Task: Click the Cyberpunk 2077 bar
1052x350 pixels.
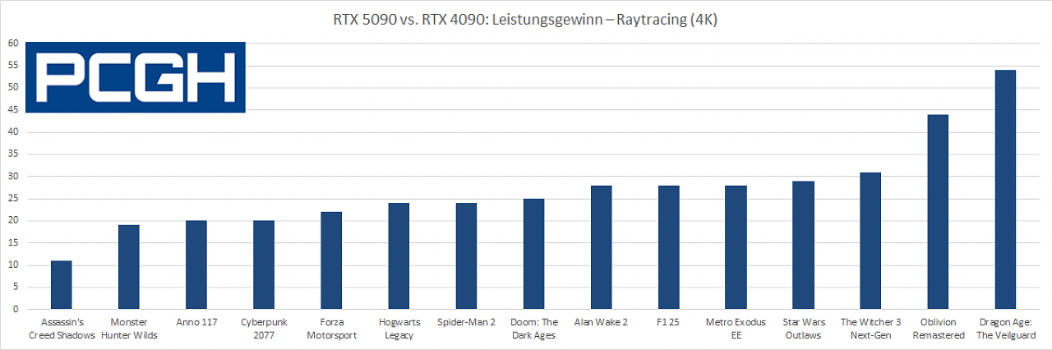Action: [x=264, y=265]
